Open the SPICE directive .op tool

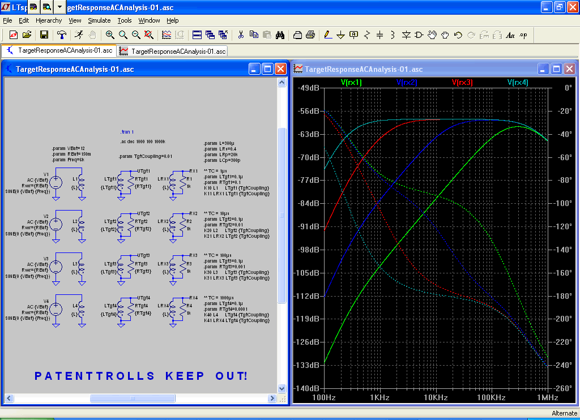523,35
